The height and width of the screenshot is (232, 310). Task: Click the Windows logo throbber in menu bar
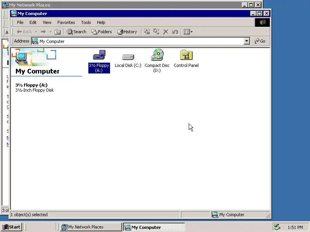(x=262, y=22)
